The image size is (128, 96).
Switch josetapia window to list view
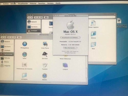pos(38,17)
